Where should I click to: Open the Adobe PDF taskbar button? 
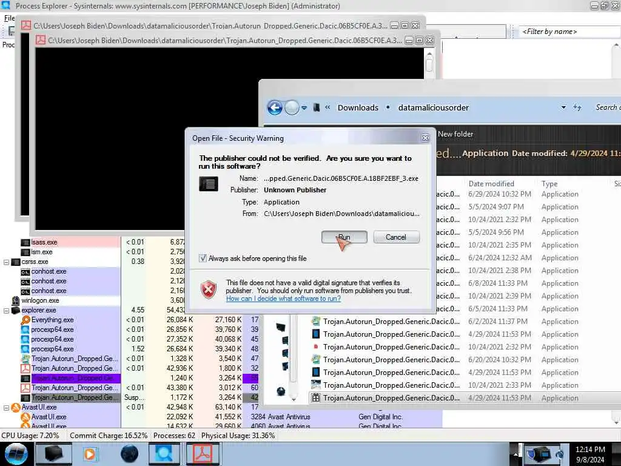coord(201,454)
